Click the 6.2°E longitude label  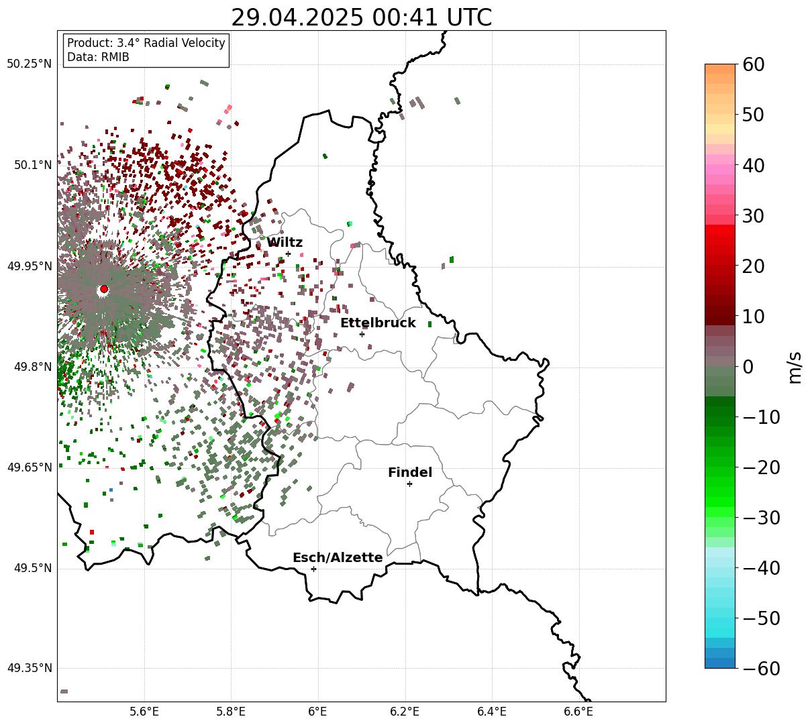[x=405, y=712]
